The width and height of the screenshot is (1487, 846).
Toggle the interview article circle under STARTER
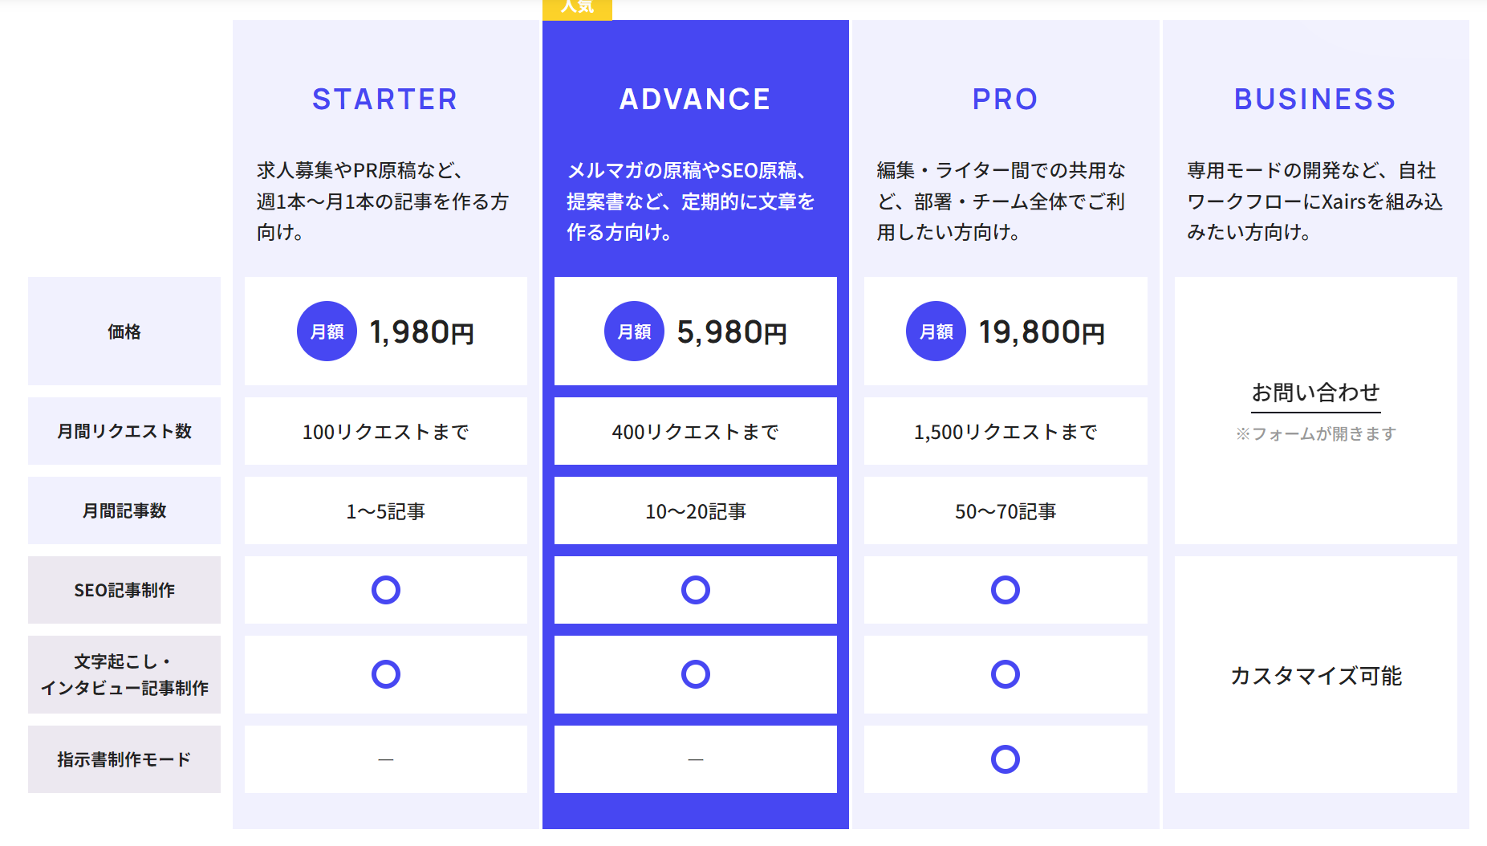click(x=385, y=674)
